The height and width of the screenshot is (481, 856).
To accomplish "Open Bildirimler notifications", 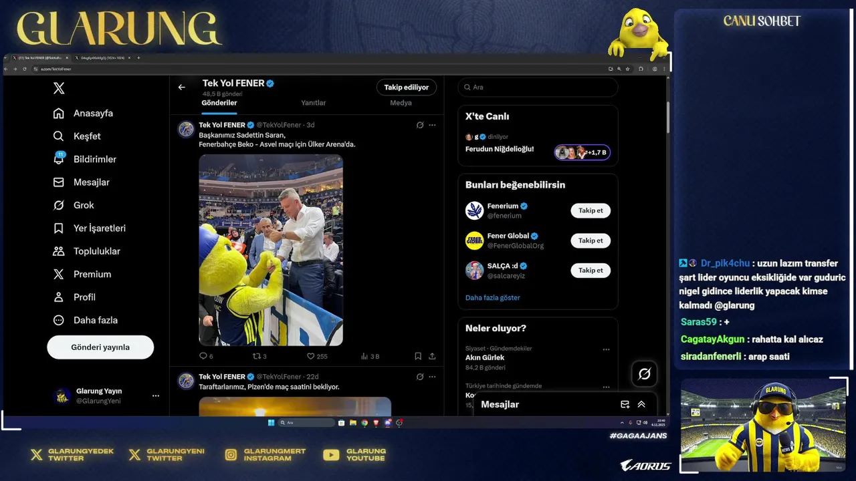I will [85, 159].
